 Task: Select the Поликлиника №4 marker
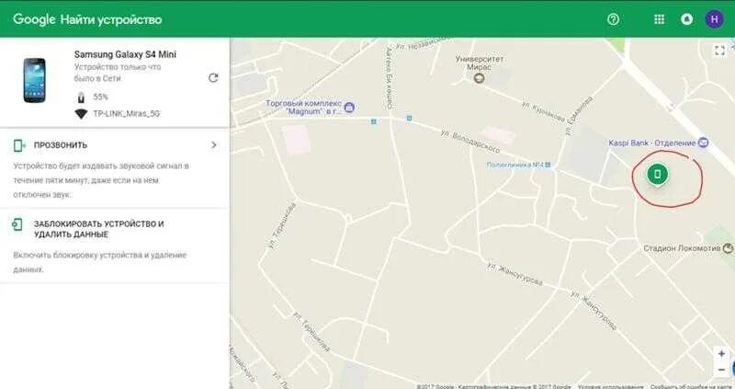coord(548,165)
